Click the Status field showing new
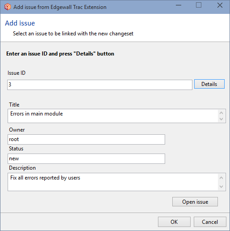 click(86, 158)
